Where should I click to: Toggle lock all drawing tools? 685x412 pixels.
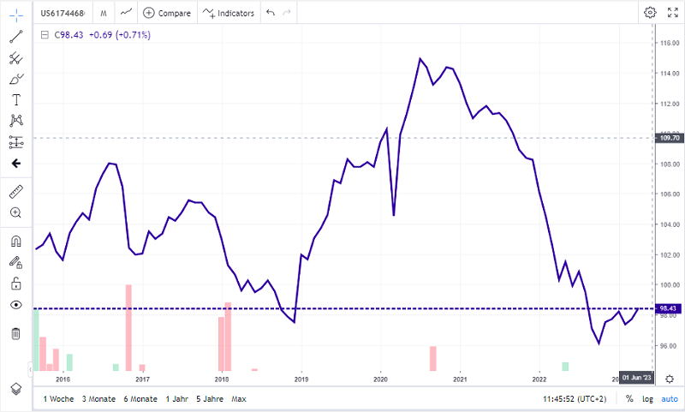pyautogui.click(x=15, y=284)
